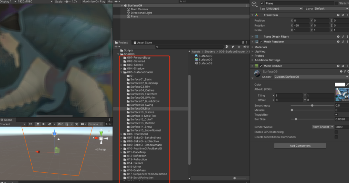
Task: Open the Layer Default dropdown
Action: pyautogui.click(x=332, y=9)
